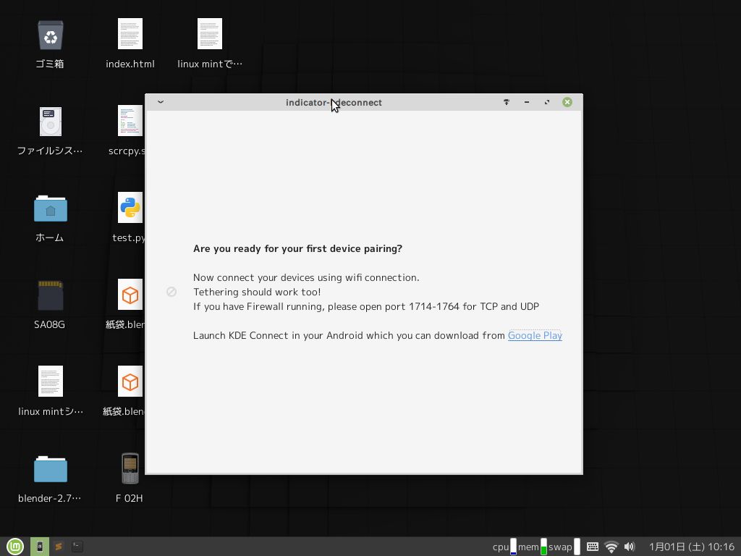Open the volume speaker tray icon
741x556 pixels.
(x=630, y=547)
